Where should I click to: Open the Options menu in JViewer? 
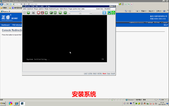point(41,9)
